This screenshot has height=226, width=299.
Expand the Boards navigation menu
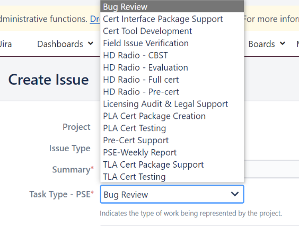click(x=267, y=44)
